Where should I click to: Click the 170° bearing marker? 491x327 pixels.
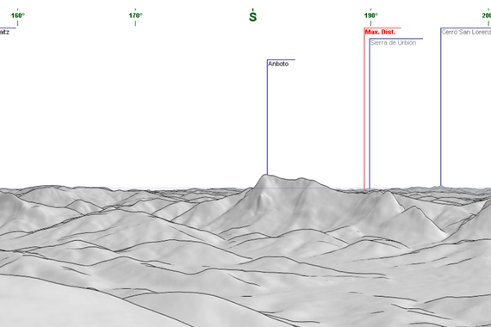pyautogui.click(x=135, y=15)
